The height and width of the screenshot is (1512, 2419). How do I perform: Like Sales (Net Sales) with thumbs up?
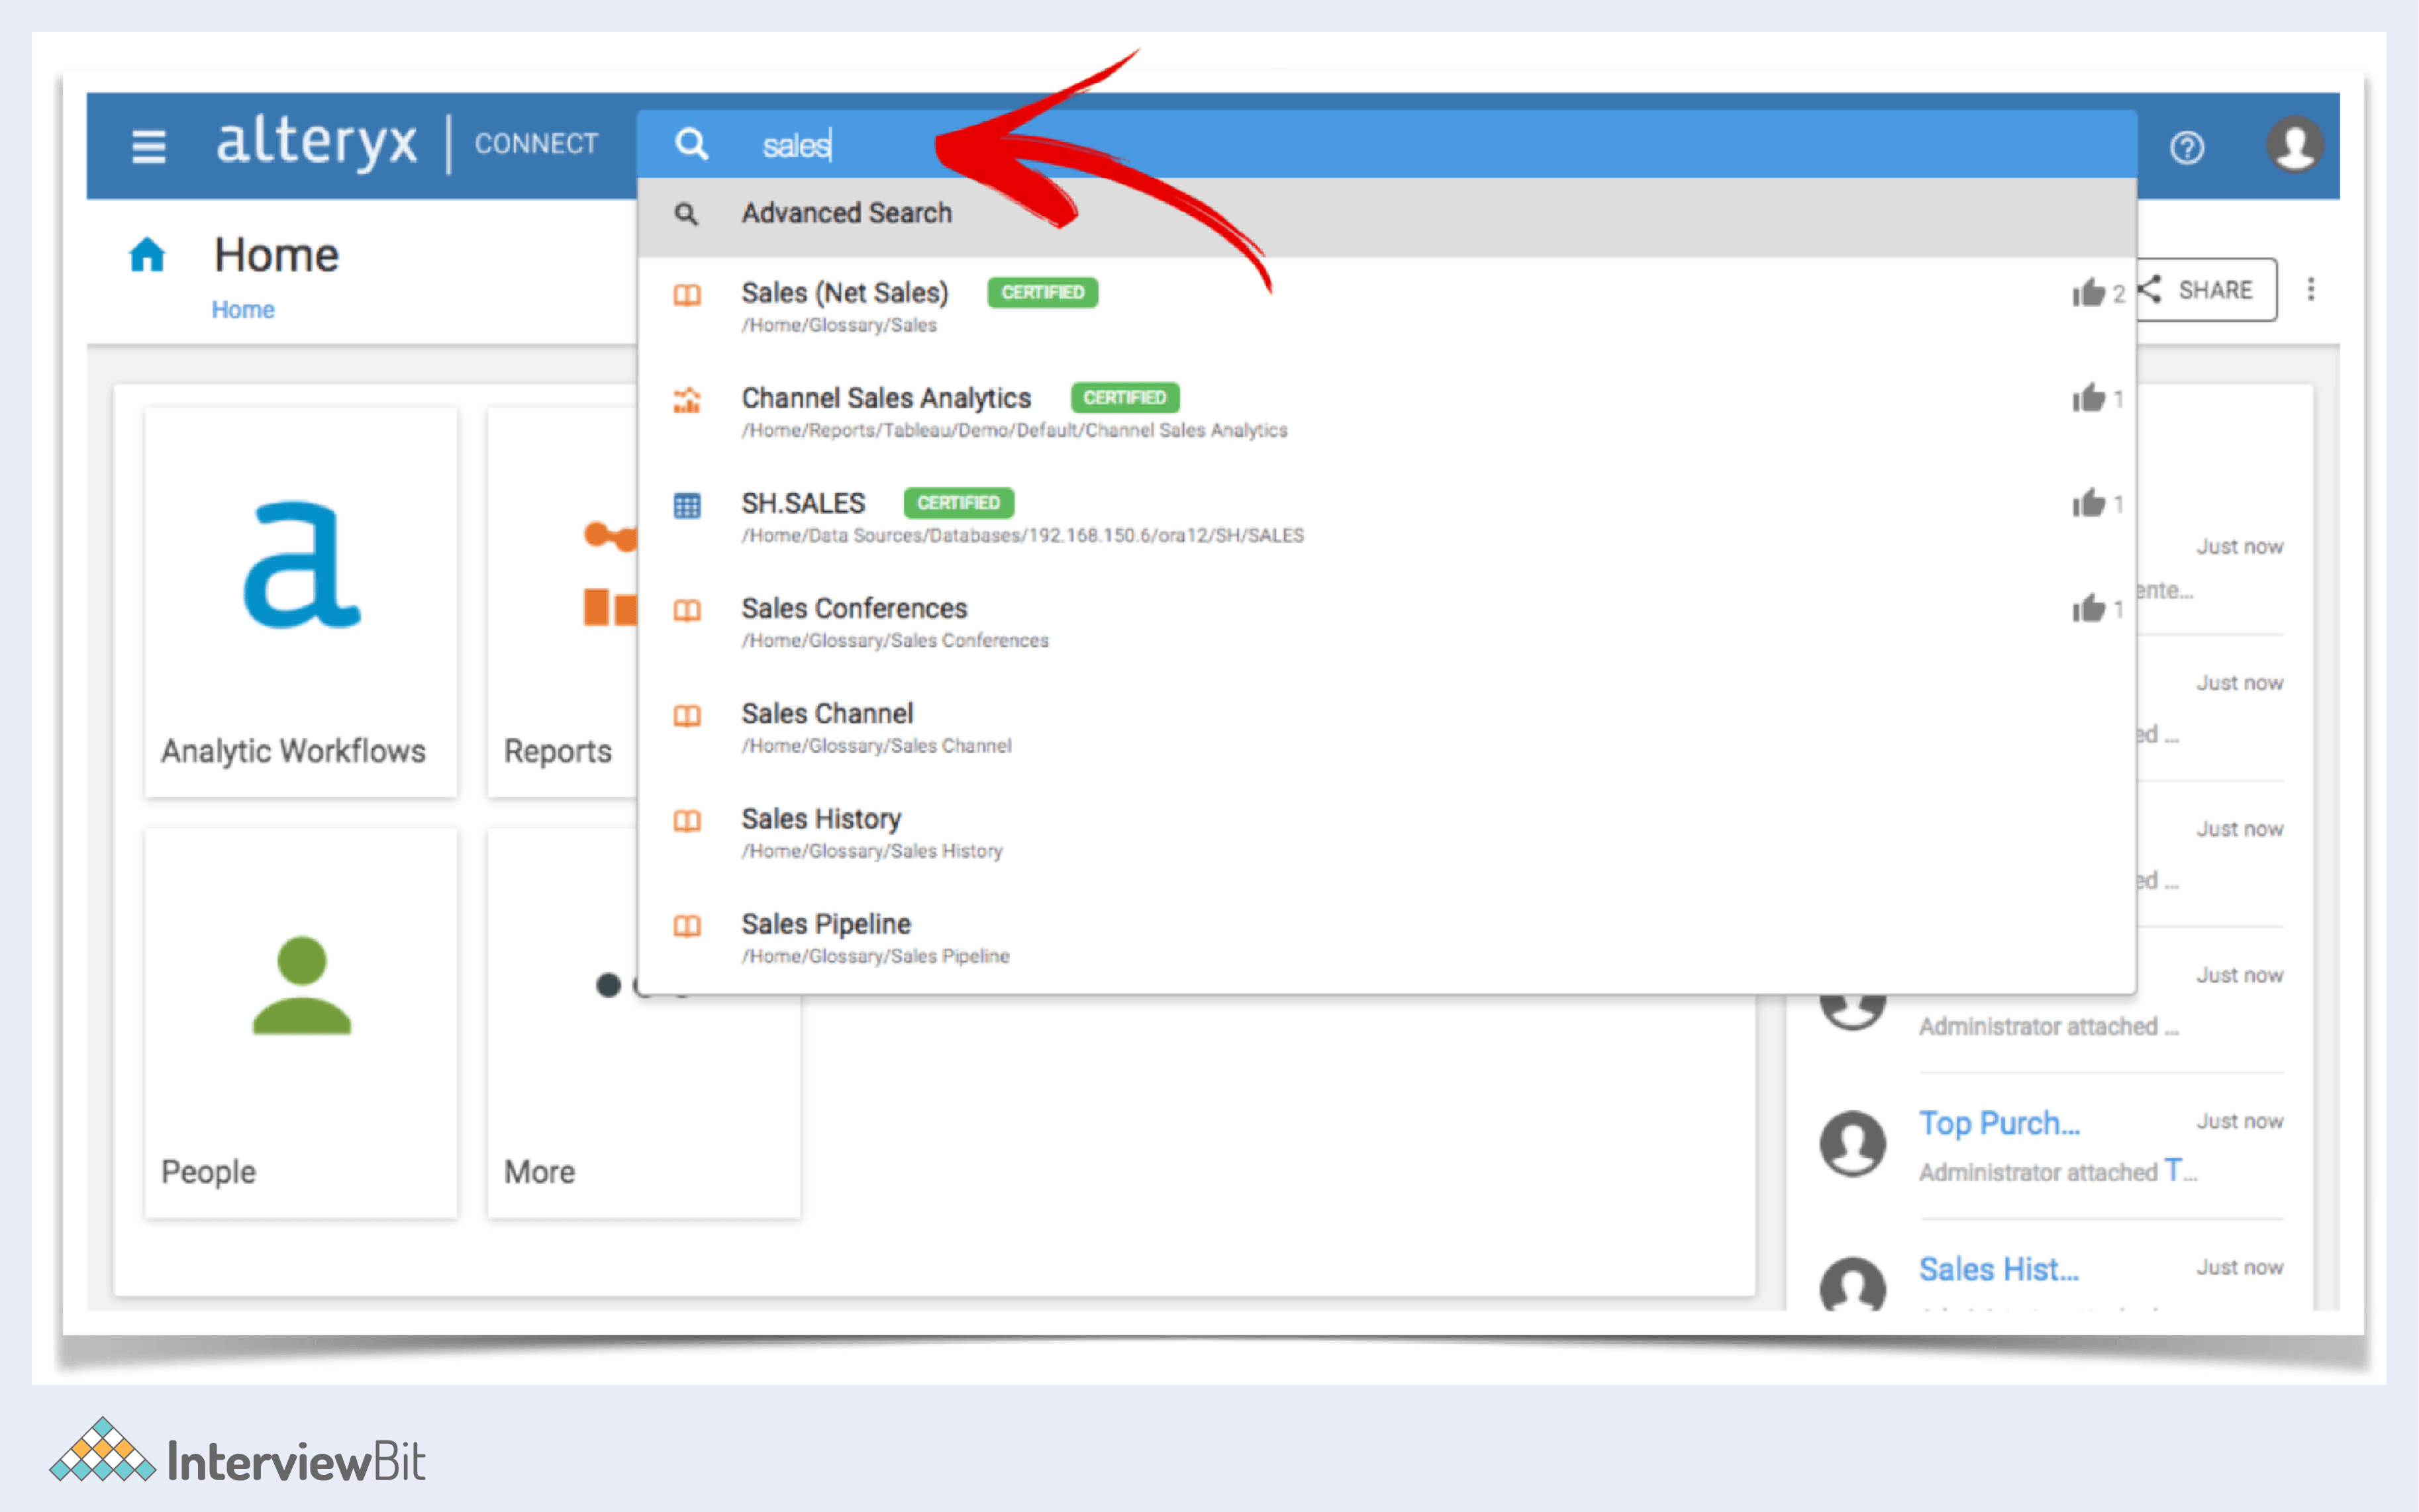(2089, 293)
